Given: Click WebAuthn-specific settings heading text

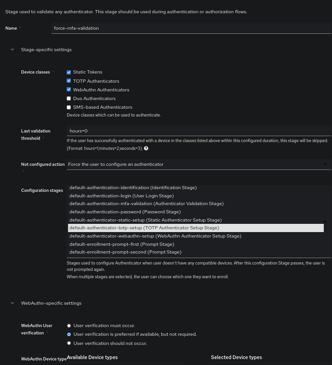Looking at the screenshot, I should tap(51, 303).
